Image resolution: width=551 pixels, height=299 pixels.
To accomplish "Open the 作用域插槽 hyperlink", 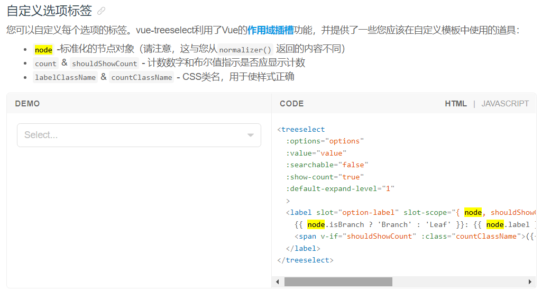I will 270,30.
